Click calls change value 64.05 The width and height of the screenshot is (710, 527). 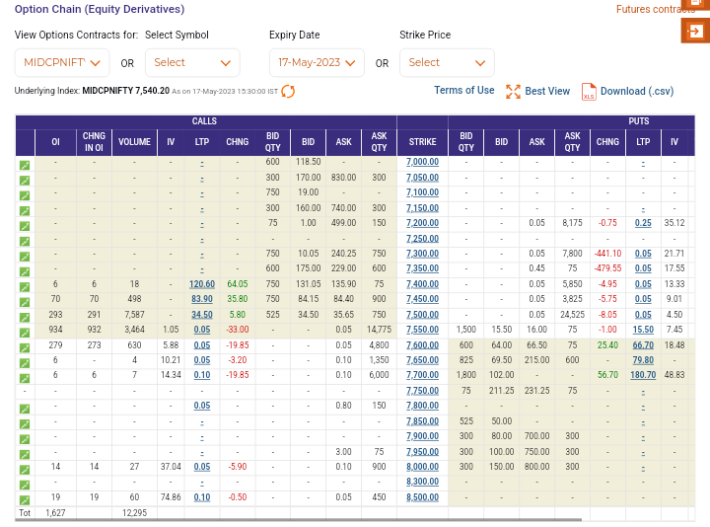tap(238, 284)
